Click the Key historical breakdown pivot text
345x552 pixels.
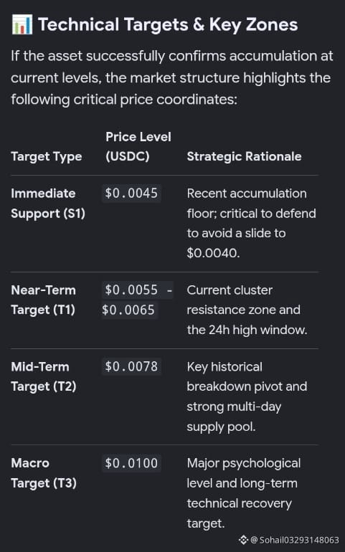pyautogui.click(x=247, y=396)
